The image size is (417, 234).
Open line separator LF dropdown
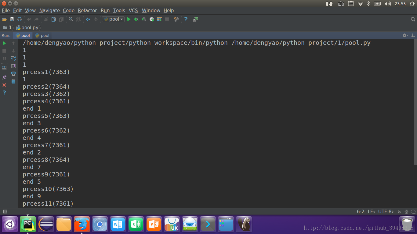pos(372,211)
